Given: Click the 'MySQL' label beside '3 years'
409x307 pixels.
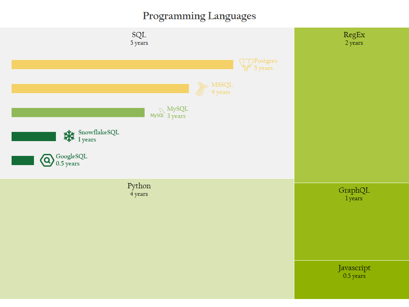Looking at the screenshot, I should [x=178, y=109].
